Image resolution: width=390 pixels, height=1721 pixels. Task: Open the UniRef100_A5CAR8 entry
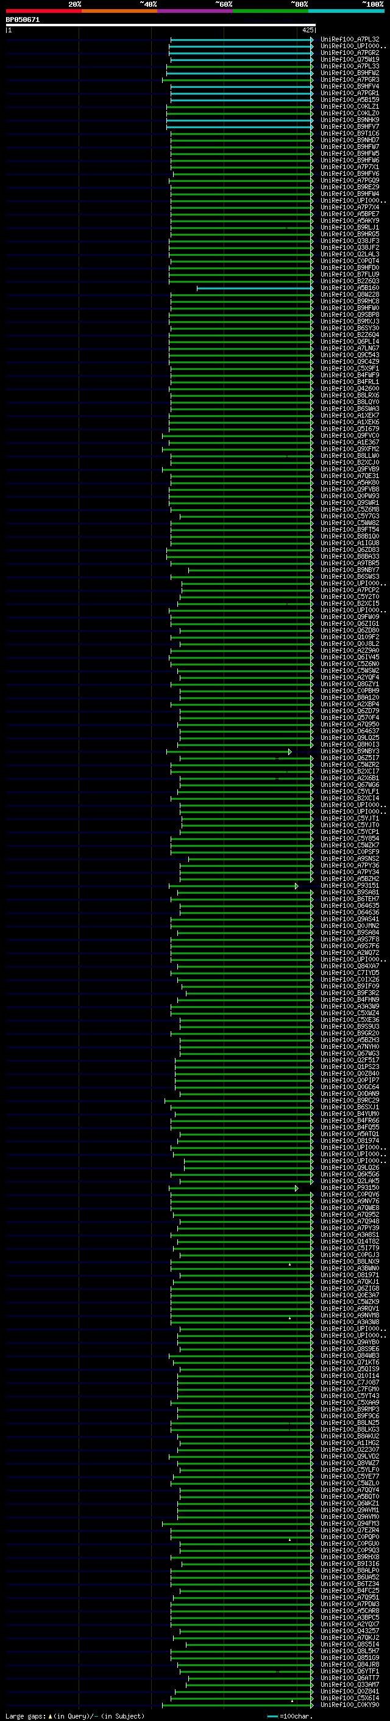point(350,1610)
